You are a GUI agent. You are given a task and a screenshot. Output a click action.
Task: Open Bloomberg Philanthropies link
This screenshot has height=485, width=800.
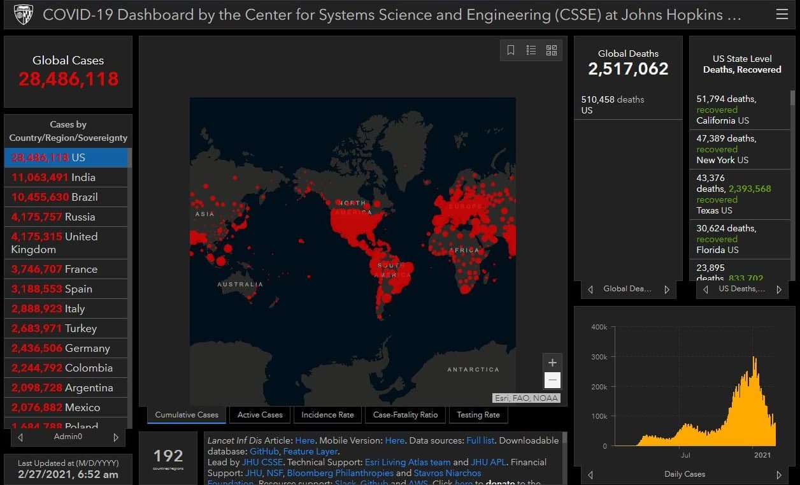tap(340, 473)
